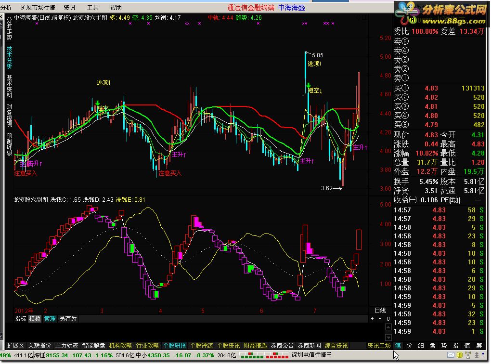Image resolution: width=491 pixels, height=364 pixels.
Task: Open the 扩展区 bottom tab
Action: [15, 346]
